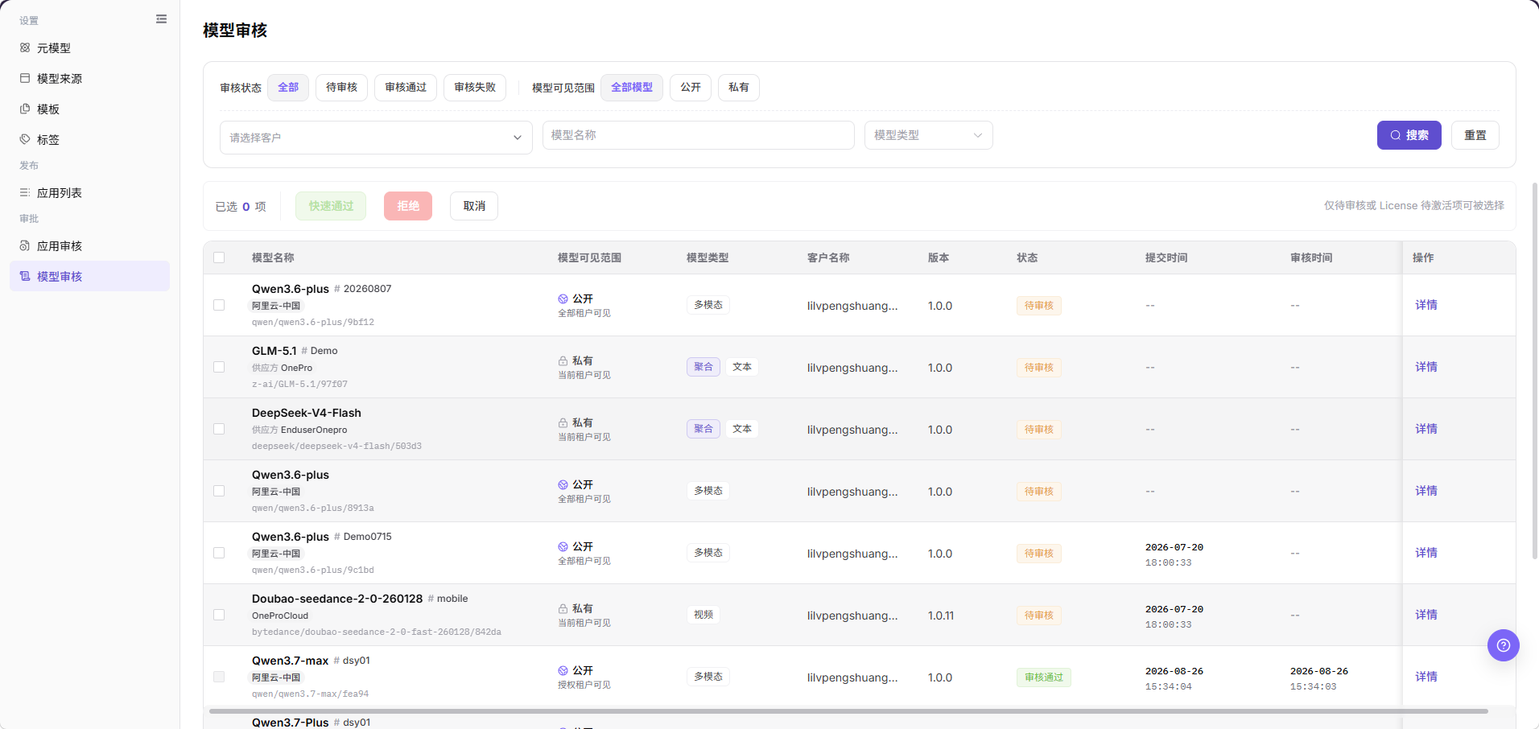The height and width of the screenshot is (729, 1539).
Task: Click the public icon in Qwen3.7-max row
Action: click(563, 670)
